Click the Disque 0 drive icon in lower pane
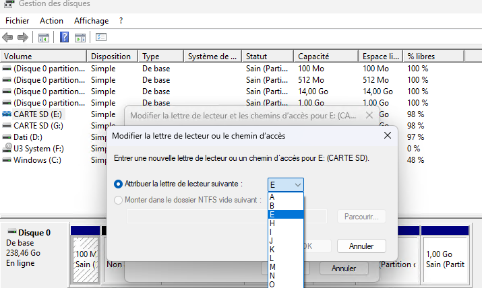This screenshot has width=482, height=288. click(x=12, y=231)
